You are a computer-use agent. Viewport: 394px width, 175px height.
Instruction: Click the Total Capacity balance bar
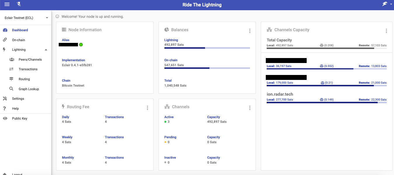tap(327, 48)
